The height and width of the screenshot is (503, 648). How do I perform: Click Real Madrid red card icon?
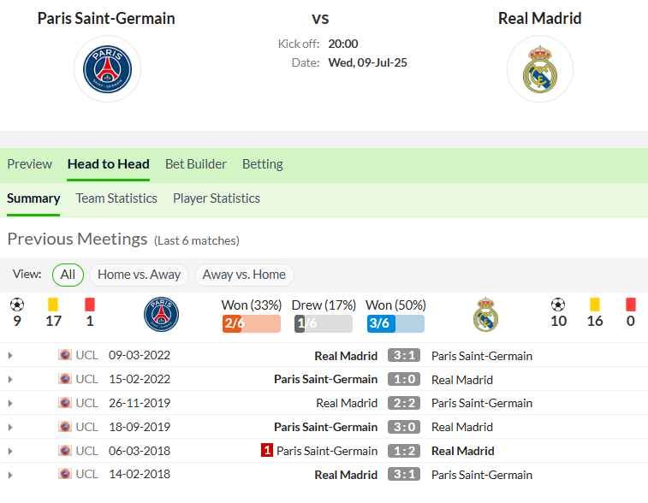[x=631, y=305]
